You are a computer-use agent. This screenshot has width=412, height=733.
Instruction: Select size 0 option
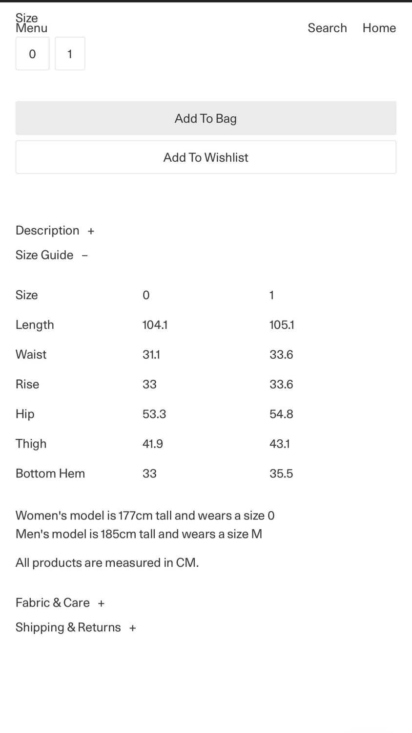[x=32, y=54]
